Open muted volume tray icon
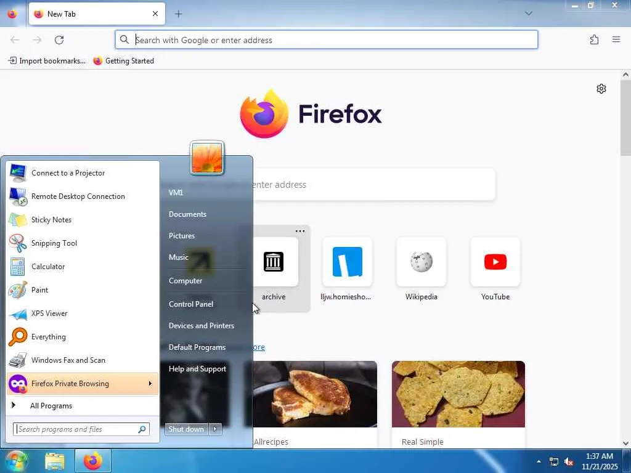Image resolution: width=631 pixels, height=473 pixels. click(x=569, y=462)
